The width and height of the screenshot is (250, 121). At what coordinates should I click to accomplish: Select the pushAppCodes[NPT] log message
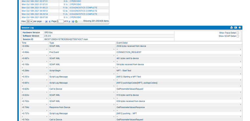pos(137,83)
